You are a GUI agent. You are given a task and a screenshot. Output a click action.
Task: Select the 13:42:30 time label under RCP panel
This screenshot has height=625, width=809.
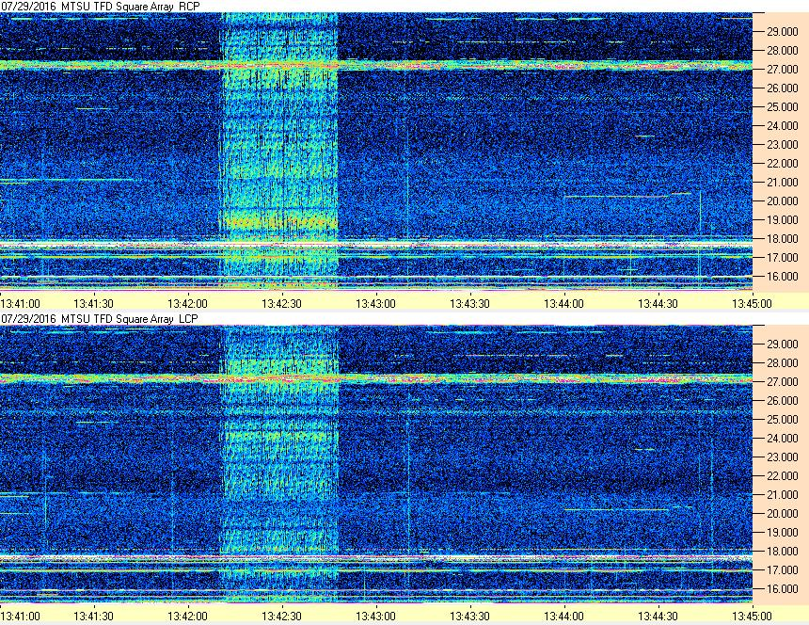click(x=281, y=303)
